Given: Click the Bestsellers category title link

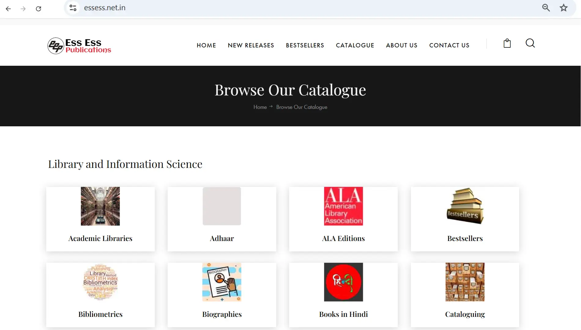Looking at the screenshot, I should click(x=465, y=239).
